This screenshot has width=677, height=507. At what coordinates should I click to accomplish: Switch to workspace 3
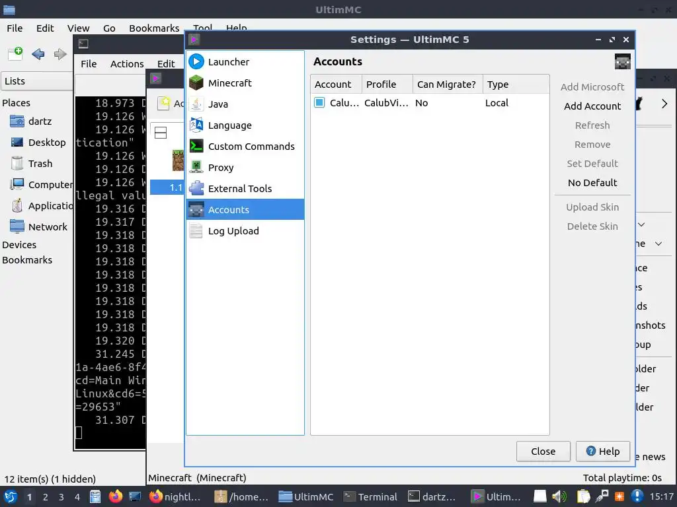61,497
